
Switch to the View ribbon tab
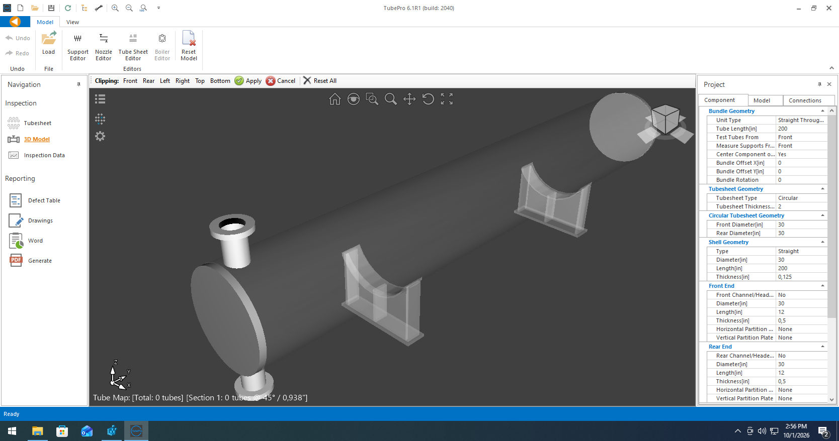(72, 22)
